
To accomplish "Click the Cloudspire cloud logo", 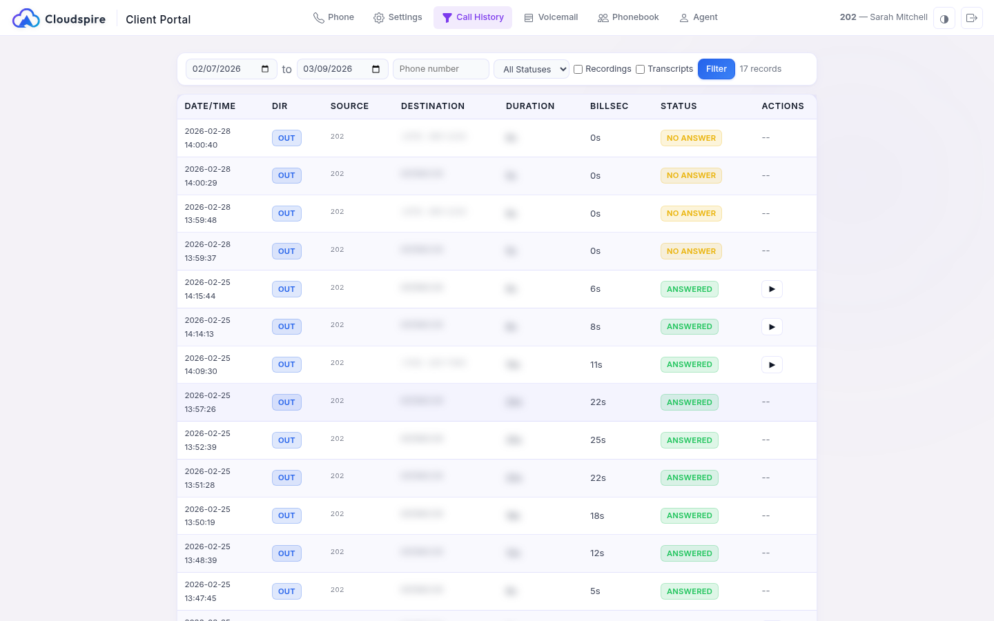I will coord(26,19).
